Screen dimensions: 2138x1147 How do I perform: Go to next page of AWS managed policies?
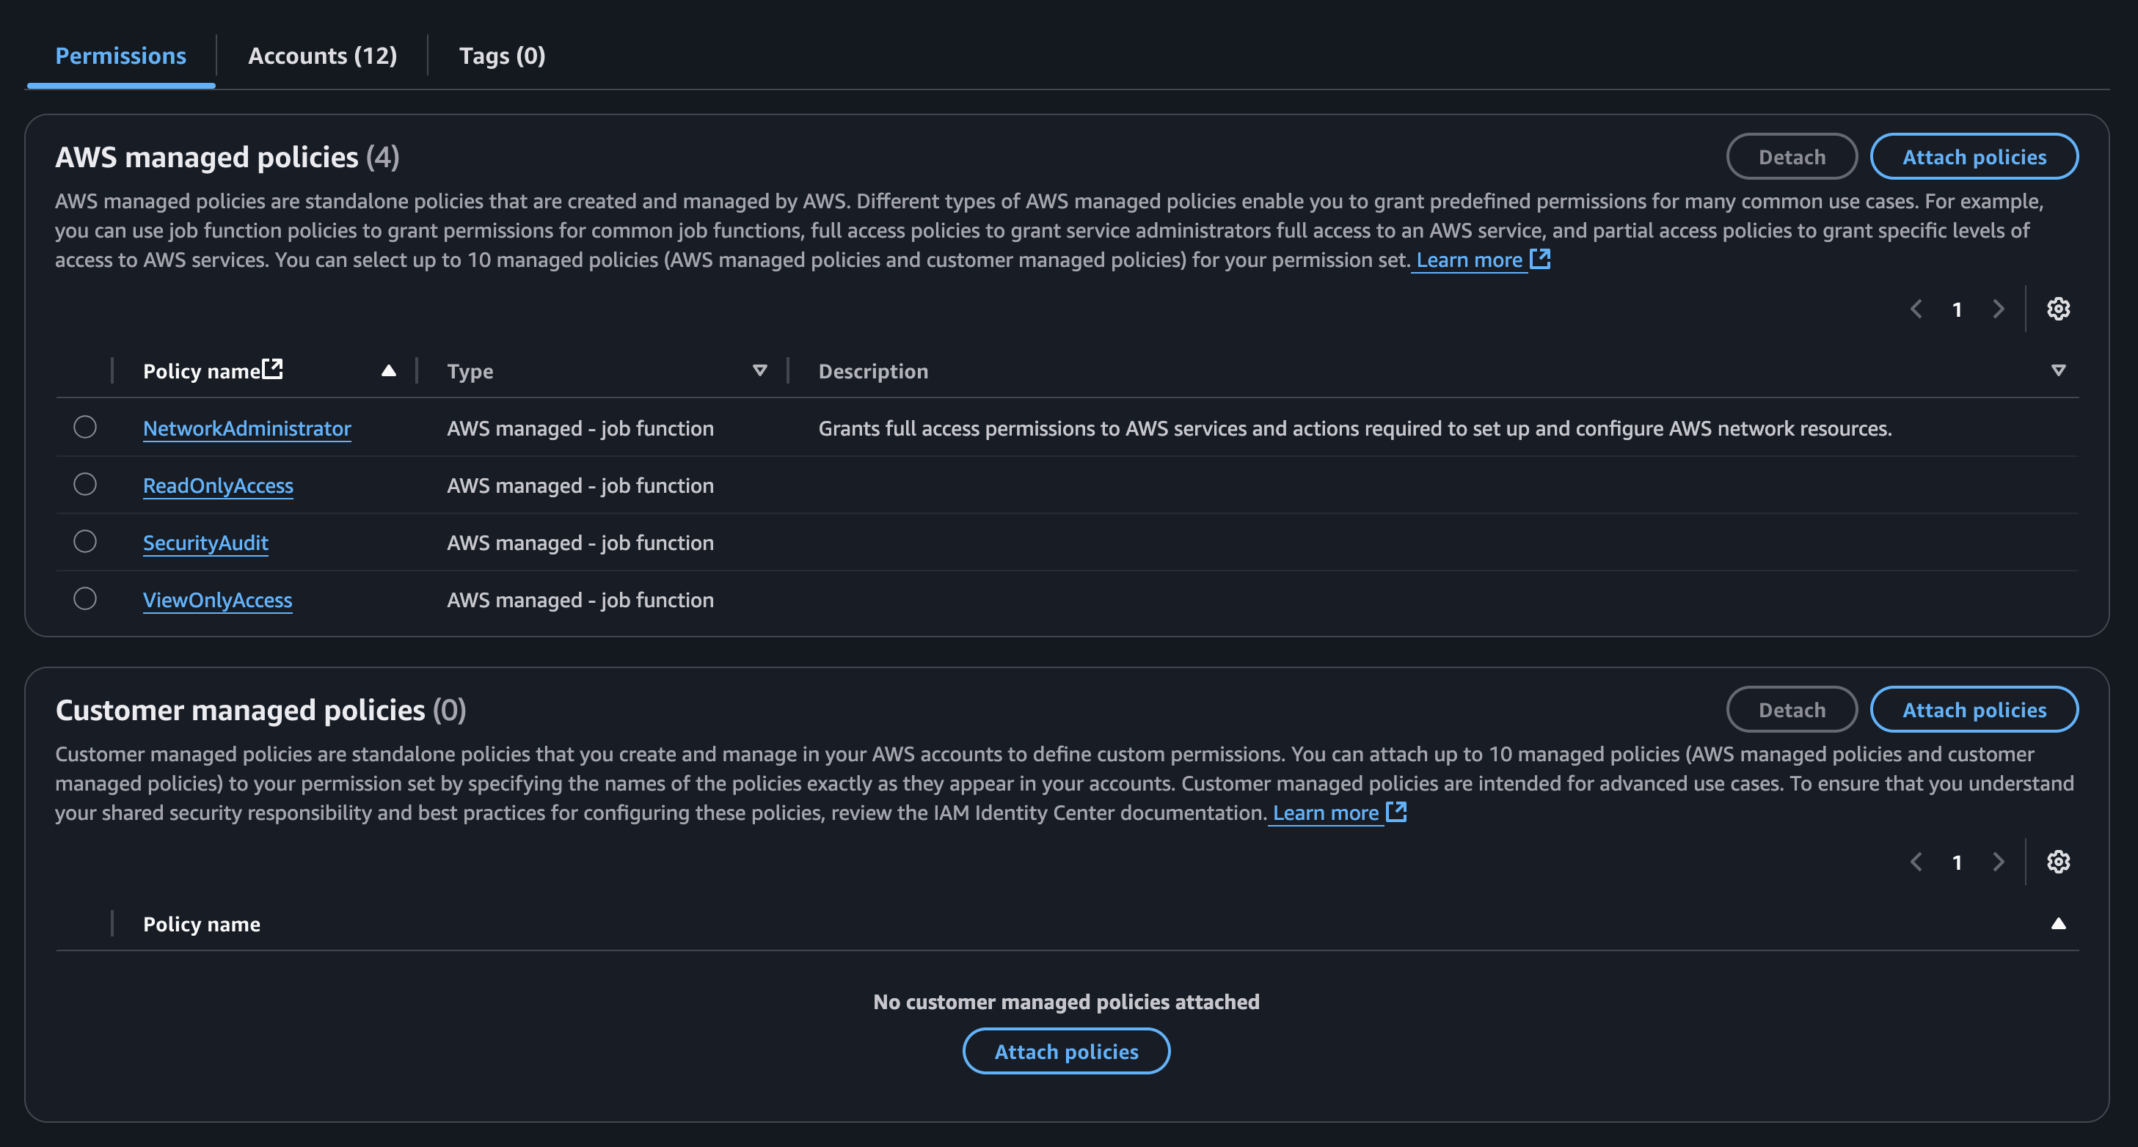pos(1999,309)
